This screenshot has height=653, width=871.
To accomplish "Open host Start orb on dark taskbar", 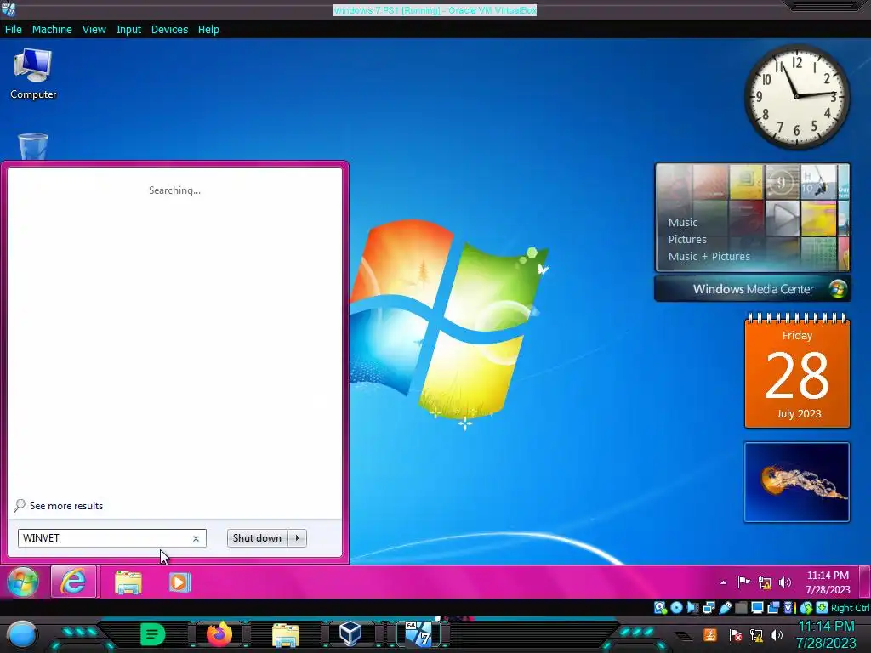I will pos(21,634).
